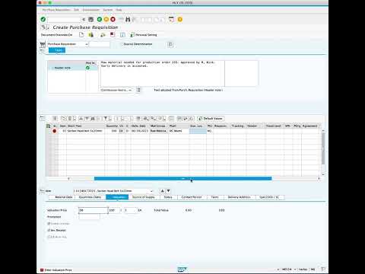
Task: Collapse the item overview section expander
Action: (x=43, y=118)
